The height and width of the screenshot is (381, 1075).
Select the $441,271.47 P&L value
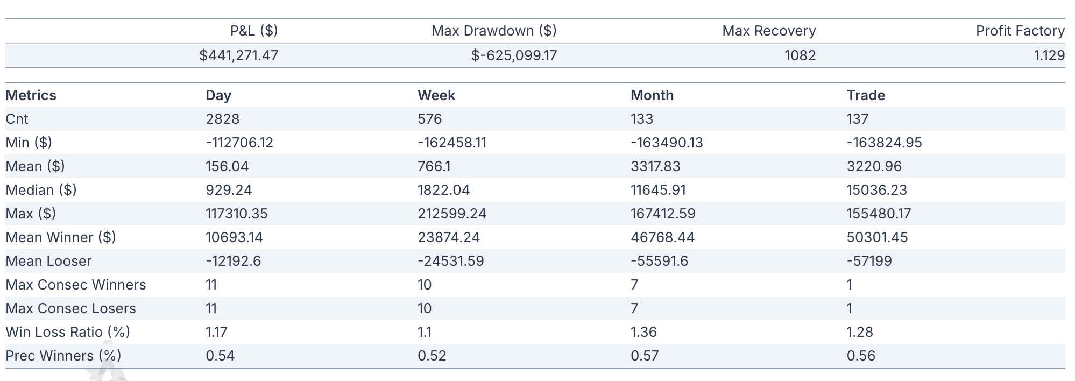tap(238, 55)
